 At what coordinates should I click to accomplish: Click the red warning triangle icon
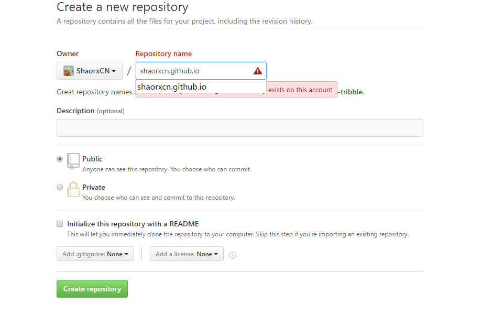click(258, 71)
